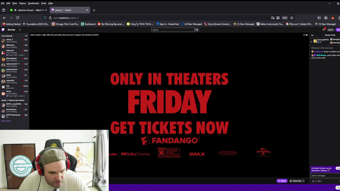The width and height of the screenshot is (340, 191).
Task: Go back with the browser back arrow
Action: click(4, 18)
